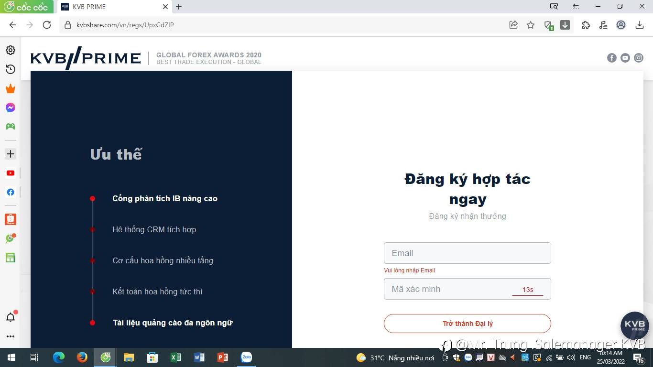Click the Vui lòng nhập Email error text
Screen dimensions: 653x367
pyautogui.click(x=410, y=270)
